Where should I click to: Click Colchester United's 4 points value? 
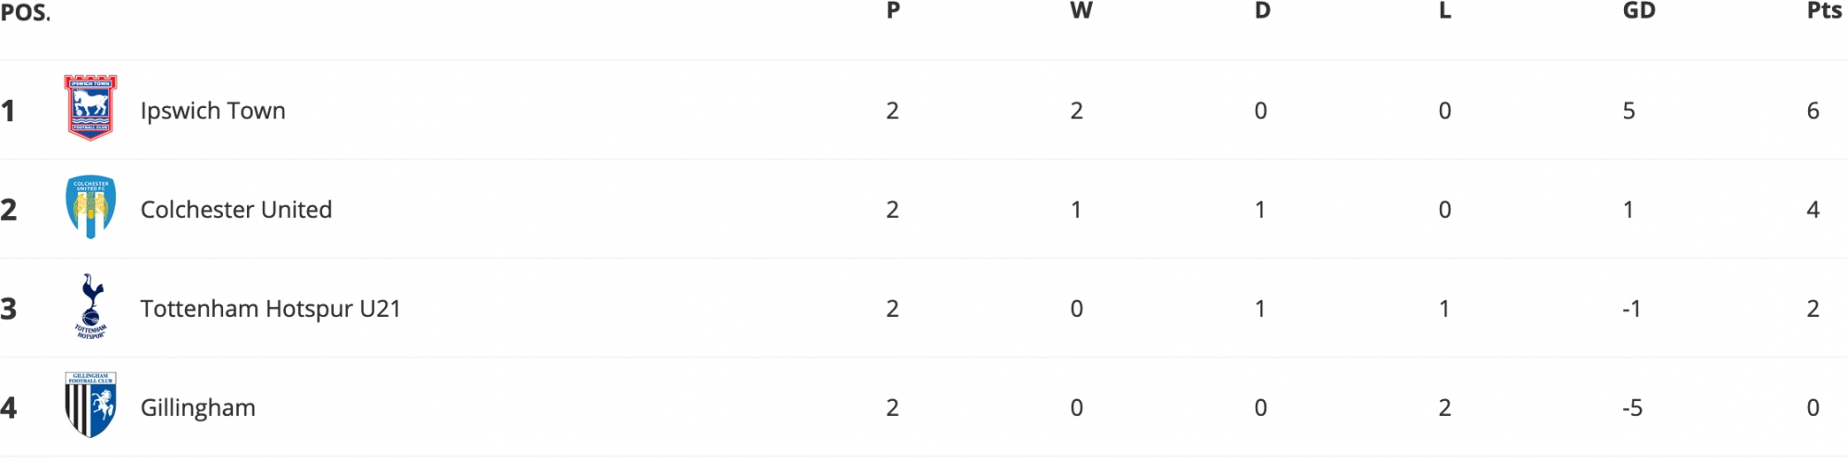[1813, 210]
